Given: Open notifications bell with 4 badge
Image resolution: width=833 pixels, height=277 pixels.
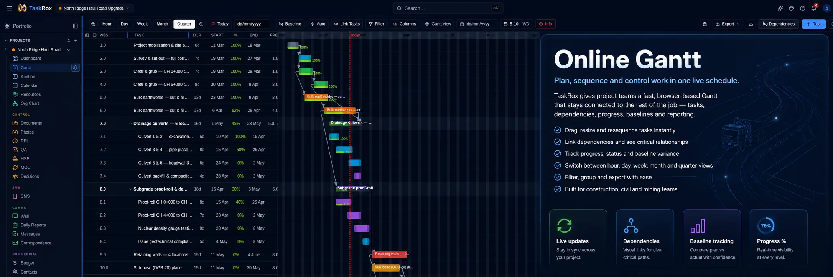Looking at the screenshot, I should [814, 8].
